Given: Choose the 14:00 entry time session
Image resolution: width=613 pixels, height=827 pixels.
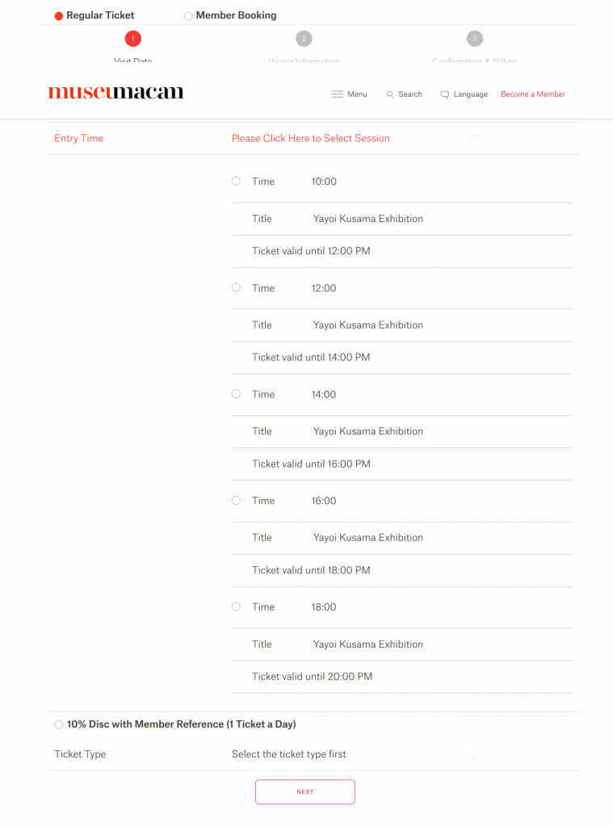Looking at the screenshot, I should click(x=236, y=394).
